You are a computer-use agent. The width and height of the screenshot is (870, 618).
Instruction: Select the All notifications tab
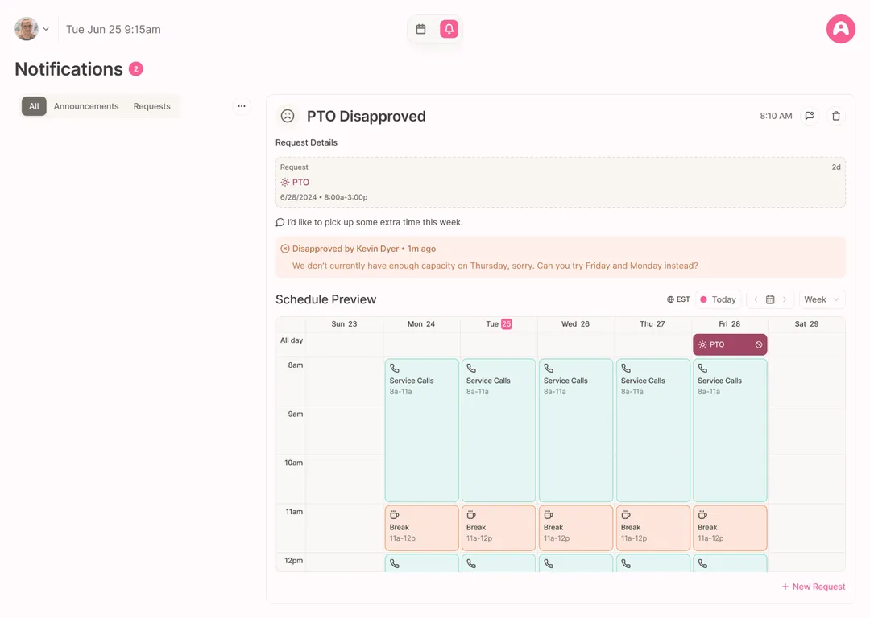pyautogui.click(x=34, y=106)
